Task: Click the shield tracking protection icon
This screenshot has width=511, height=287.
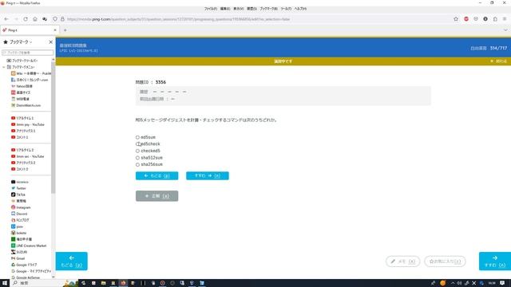Action: coord(55,19)
